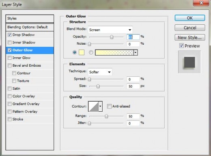The width and height of the screenshot is (211, 156).
Task: Click the Opacity slider handle
Action: 112,37
